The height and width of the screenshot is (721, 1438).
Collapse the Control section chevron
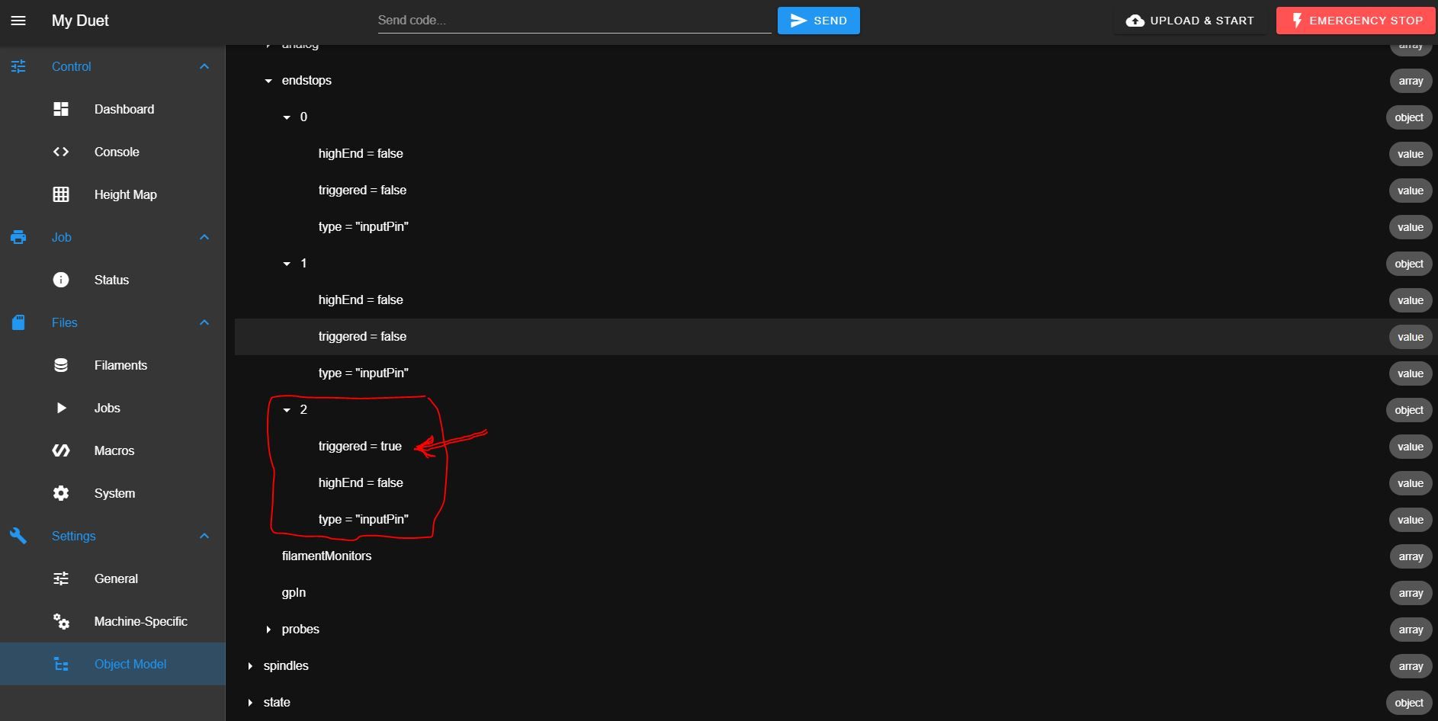coord(204,66)
